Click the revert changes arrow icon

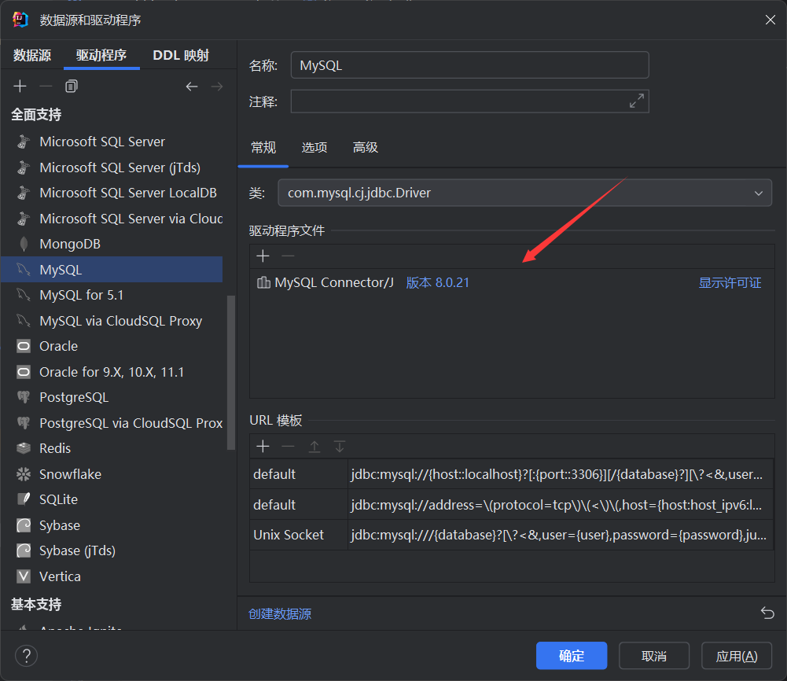click(767, 613)
